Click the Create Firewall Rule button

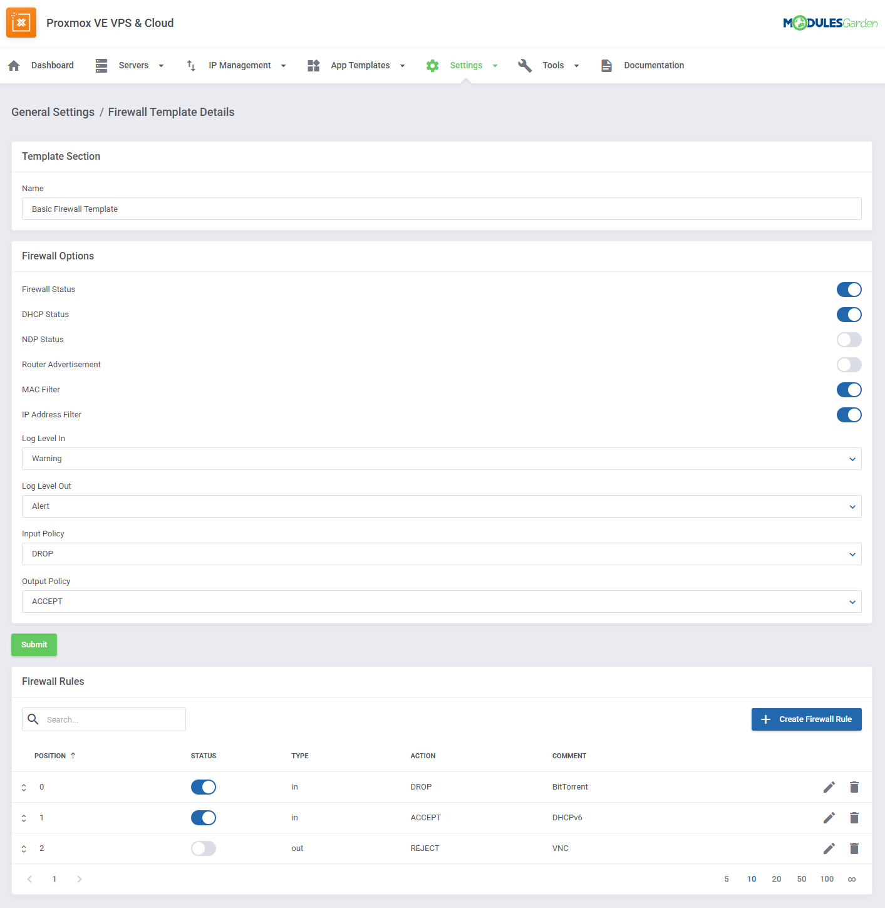pos(807,719)
